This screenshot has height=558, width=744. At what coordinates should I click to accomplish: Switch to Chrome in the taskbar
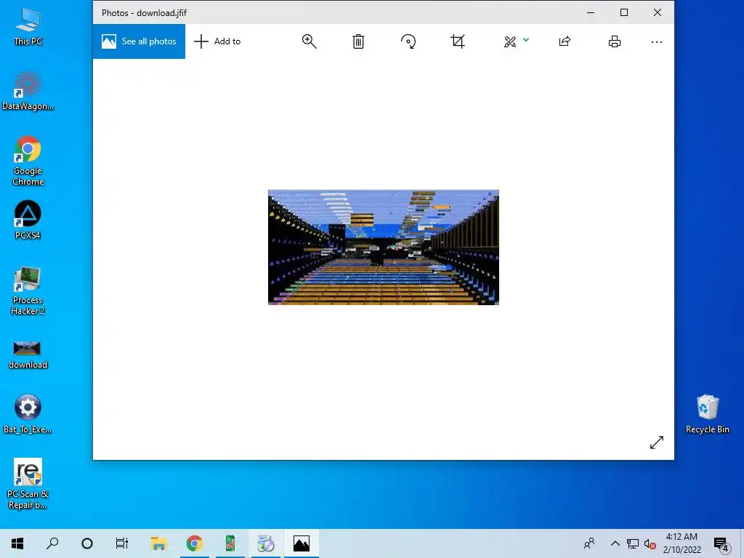tap(194, 543)
